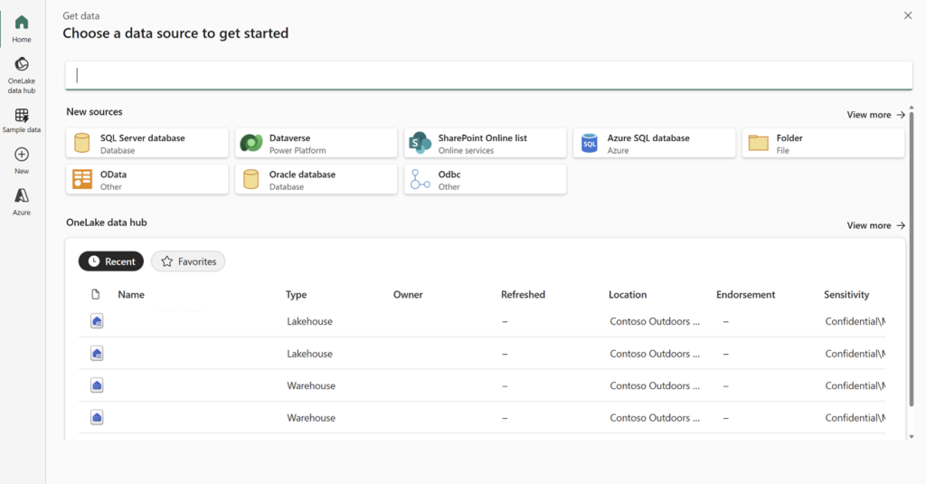Click first row's Confidential sensitivity value

pos(855,321)
